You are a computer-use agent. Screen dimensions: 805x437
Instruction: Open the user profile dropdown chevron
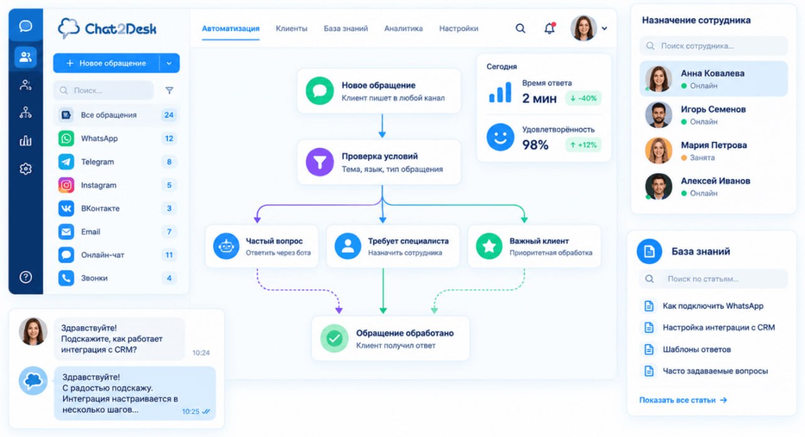tap(604, 28)
